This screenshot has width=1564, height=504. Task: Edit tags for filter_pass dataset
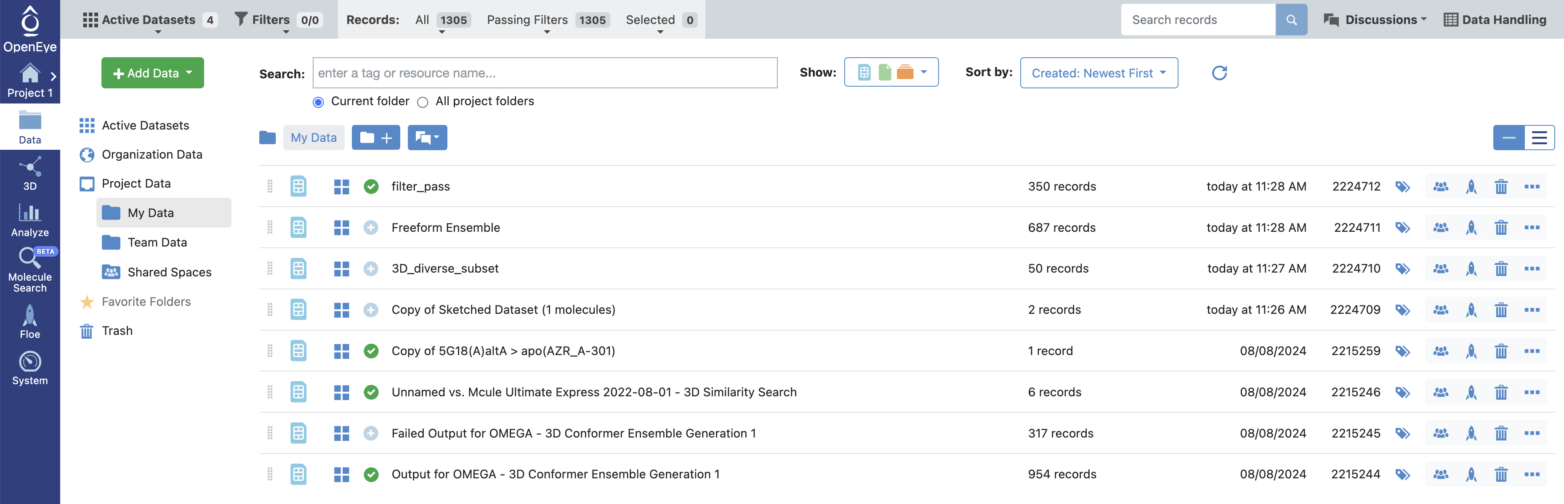pos(1402,186)
